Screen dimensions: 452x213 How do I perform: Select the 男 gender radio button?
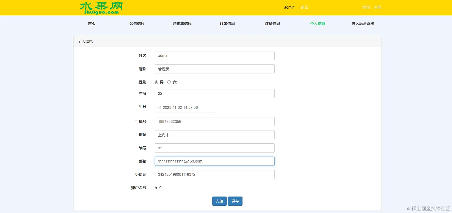[156, 82]
